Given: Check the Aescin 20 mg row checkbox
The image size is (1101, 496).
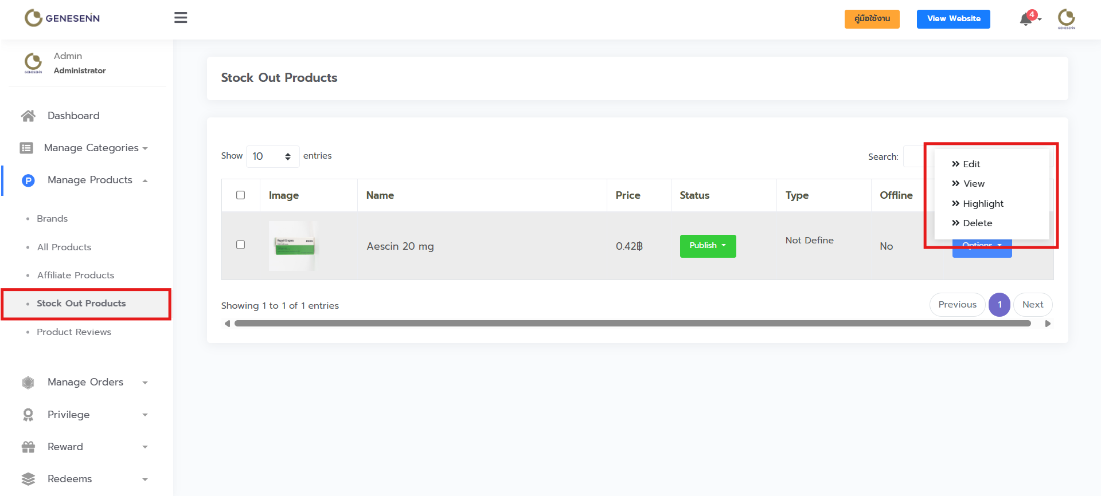Looking at the screenshot, I should tap(241, 245).
